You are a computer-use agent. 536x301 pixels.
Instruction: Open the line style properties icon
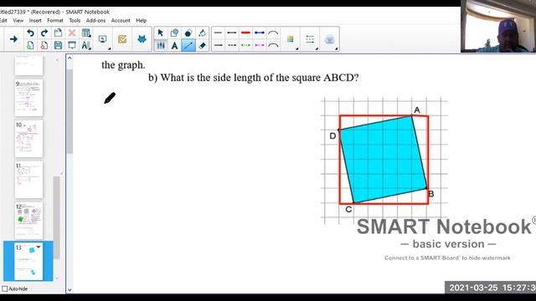pyautogui.click(x=310, y=39)
